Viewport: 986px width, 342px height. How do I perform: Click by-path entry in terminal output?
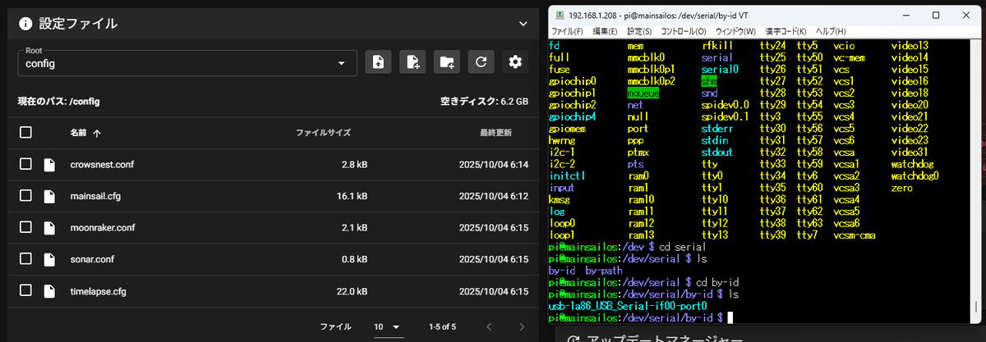coord(603,270)
